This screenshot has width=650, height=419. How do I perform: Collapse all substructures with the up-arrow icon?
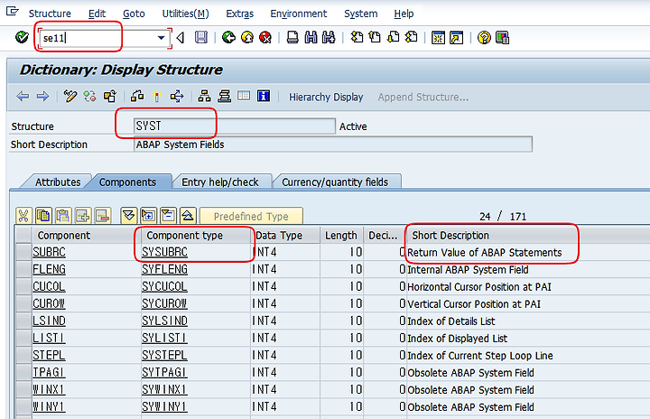pos(188,216)
